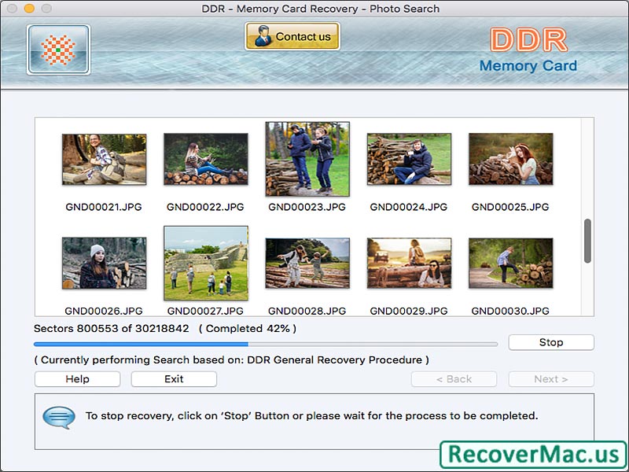Click the file name GND00028.JPG

[x=307, y=311]
